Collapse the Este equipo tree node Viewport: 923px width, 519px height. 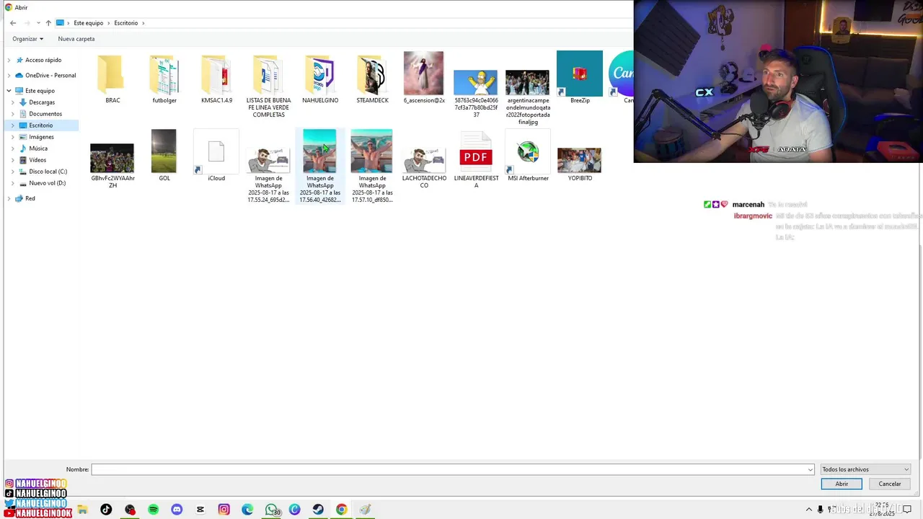click(x=9, y=91)
